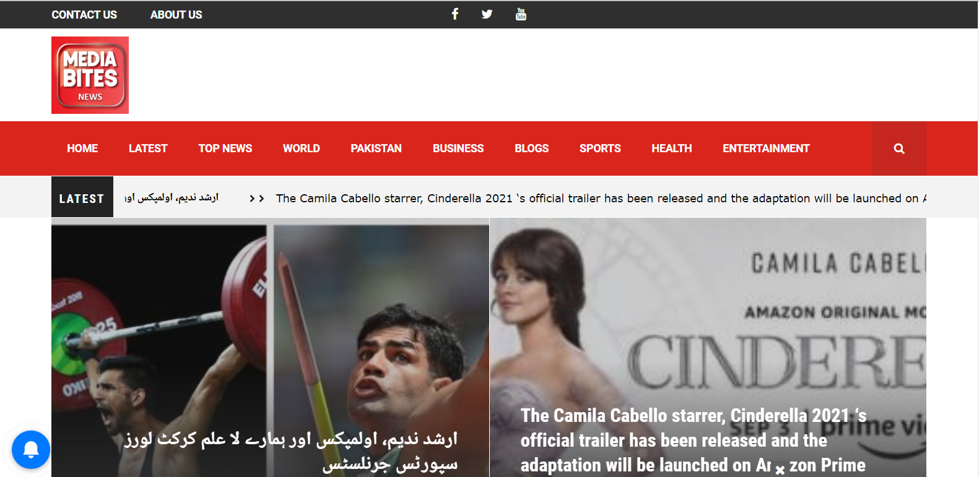This screenshot has width=979, height=477.
Task: Open the Camila Cabello ticker headline
Action: coord(601,198)
